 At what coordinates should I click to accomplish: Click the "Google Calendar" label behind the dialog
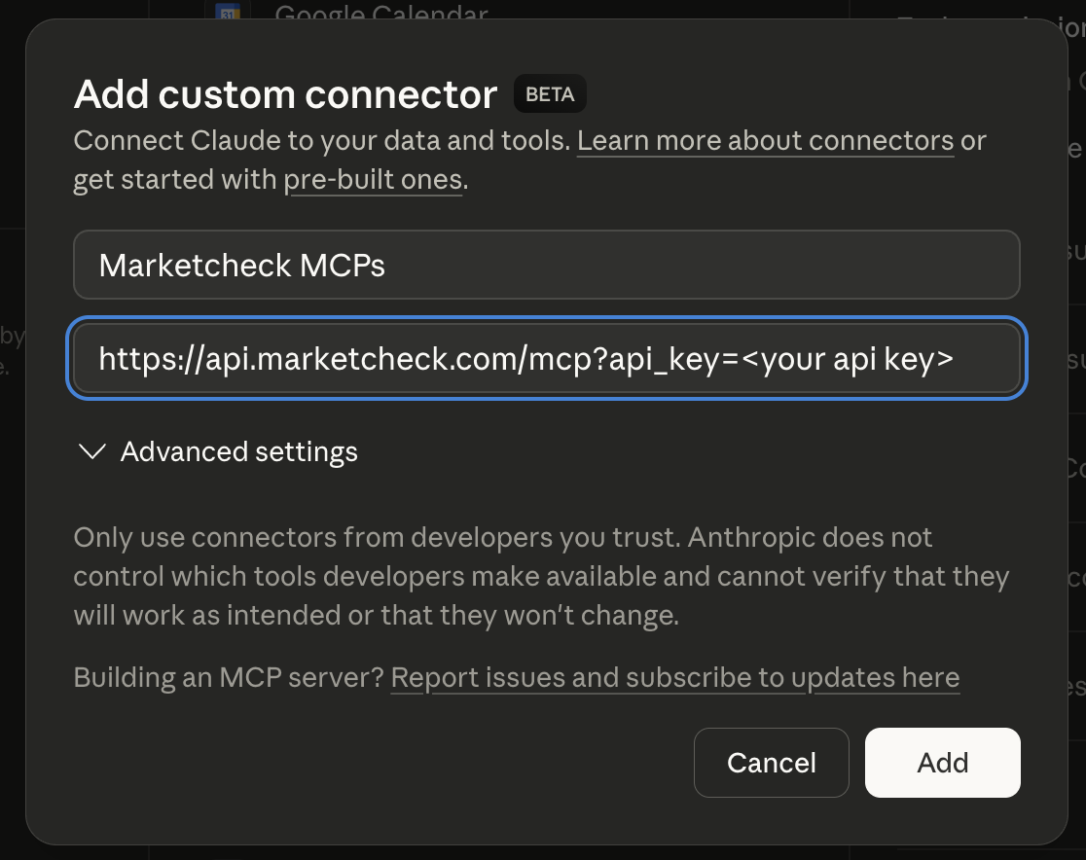click(380, 14)
